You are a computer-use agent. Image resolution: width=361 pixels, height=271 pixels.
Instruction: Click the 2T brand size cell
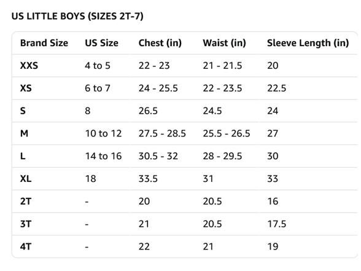(26, 201)
